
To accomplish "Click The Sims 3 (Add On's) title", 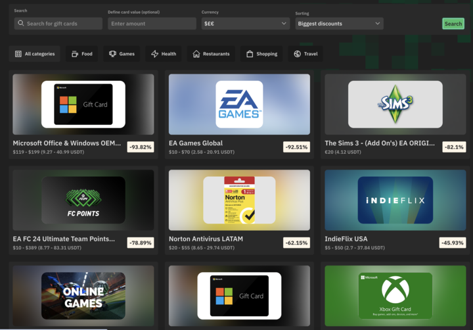I will pyautogui.click(x=380, y=143).
